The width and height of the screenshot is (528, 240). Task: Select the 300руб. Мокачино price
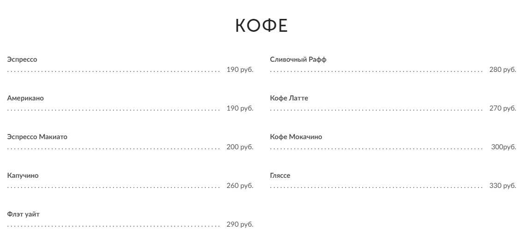click(x=504, y=147)
